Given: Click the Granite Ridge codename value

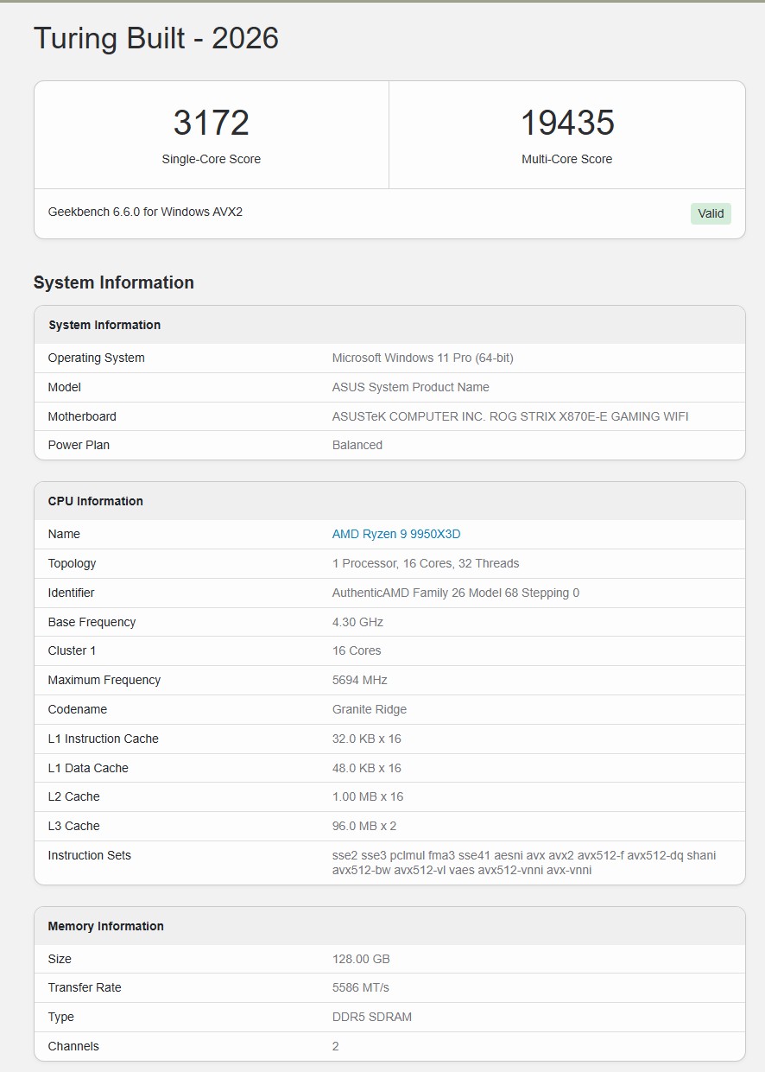Looking at the screenshot, I should (370, 709).
